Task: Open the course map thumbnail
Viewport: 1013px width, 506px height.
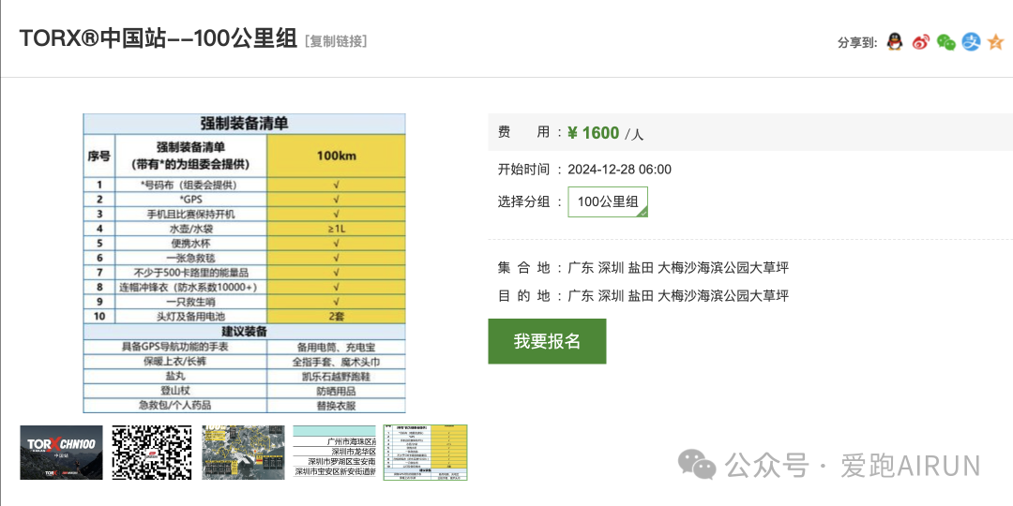Action: pos(243,453)
